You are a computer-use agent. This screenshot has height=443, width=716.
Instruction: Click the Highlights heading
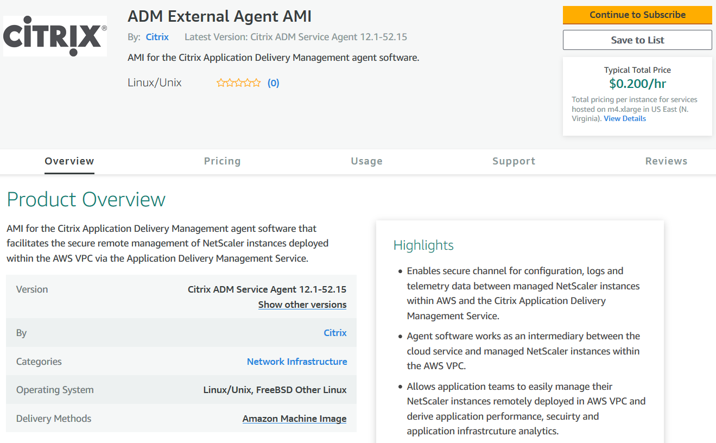click(x=423, y=245)
